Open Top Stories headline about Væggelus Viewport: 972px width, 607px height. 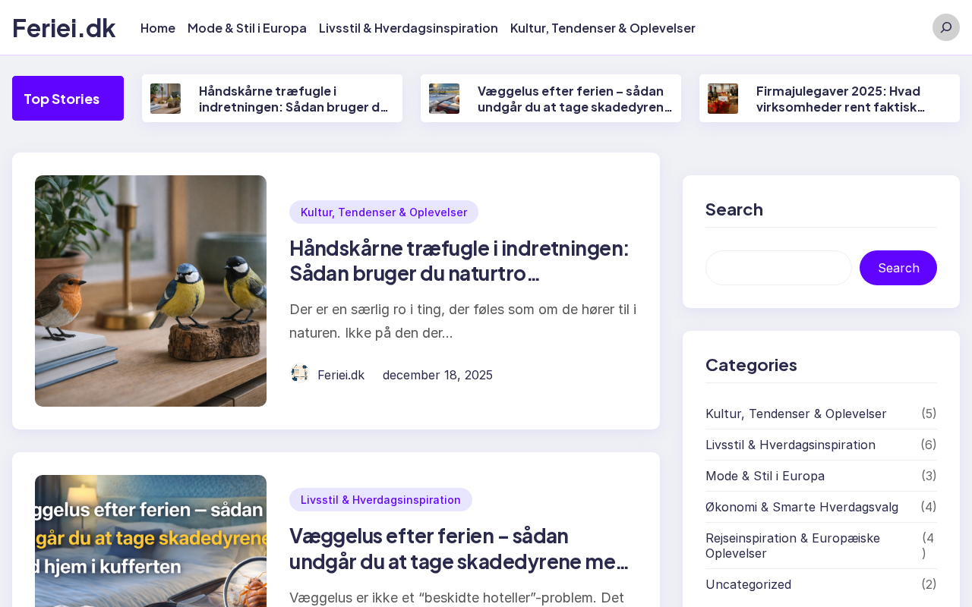coord(575,99)
